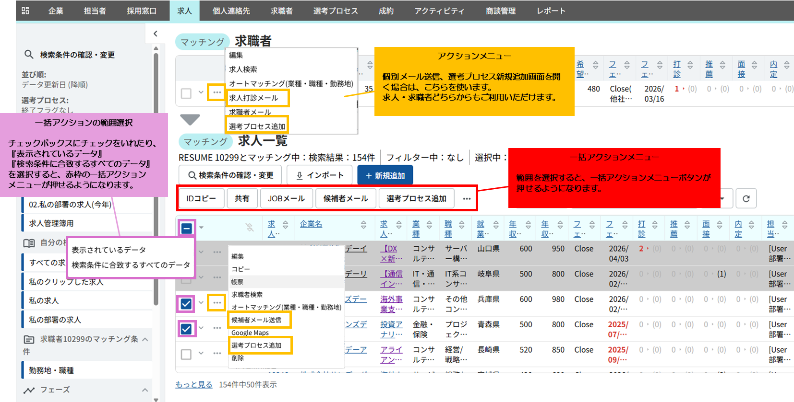Click the もっと見る link
794x402 pixels.
coord(193,384)
